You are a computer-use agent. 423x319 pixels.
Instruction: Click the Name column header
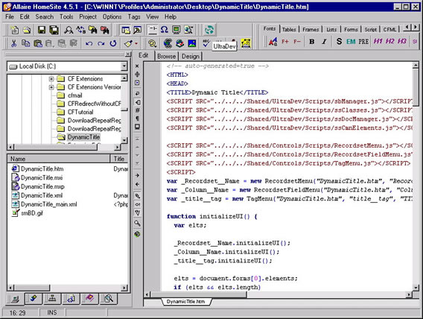(59, 159)
